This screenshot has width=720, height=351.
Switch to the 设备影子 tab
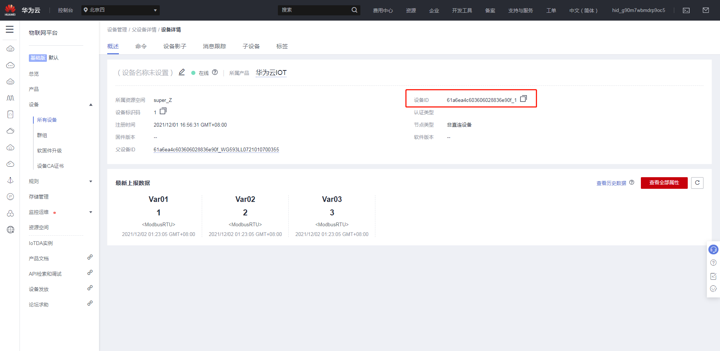[175, 46]
